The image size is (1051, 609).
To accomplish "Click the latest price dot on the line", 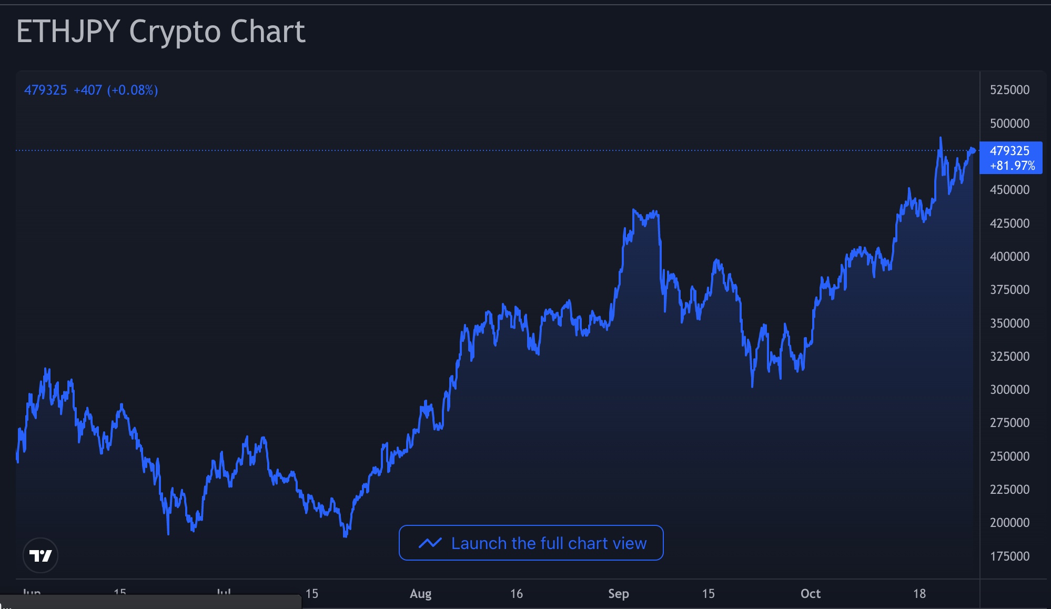I will pyautogui.click(x=973, y=151).
